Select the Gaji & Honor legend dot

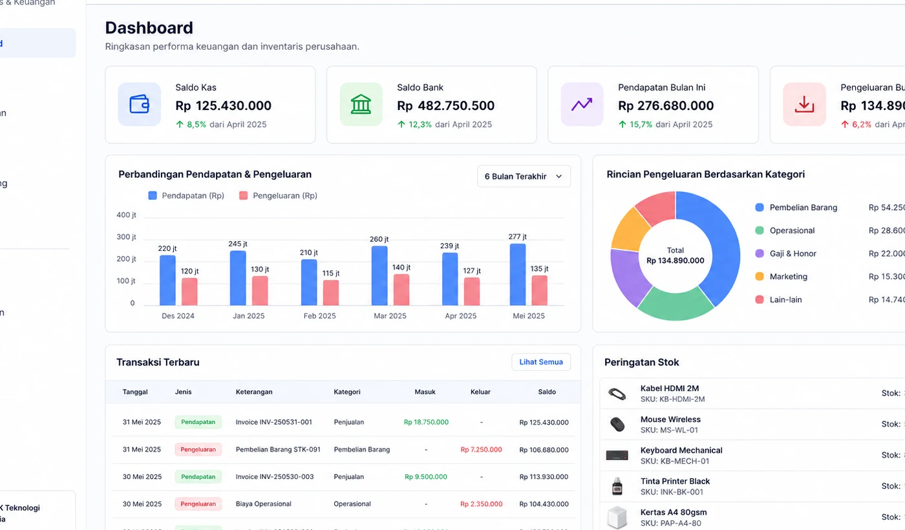[x=760, y=253]
